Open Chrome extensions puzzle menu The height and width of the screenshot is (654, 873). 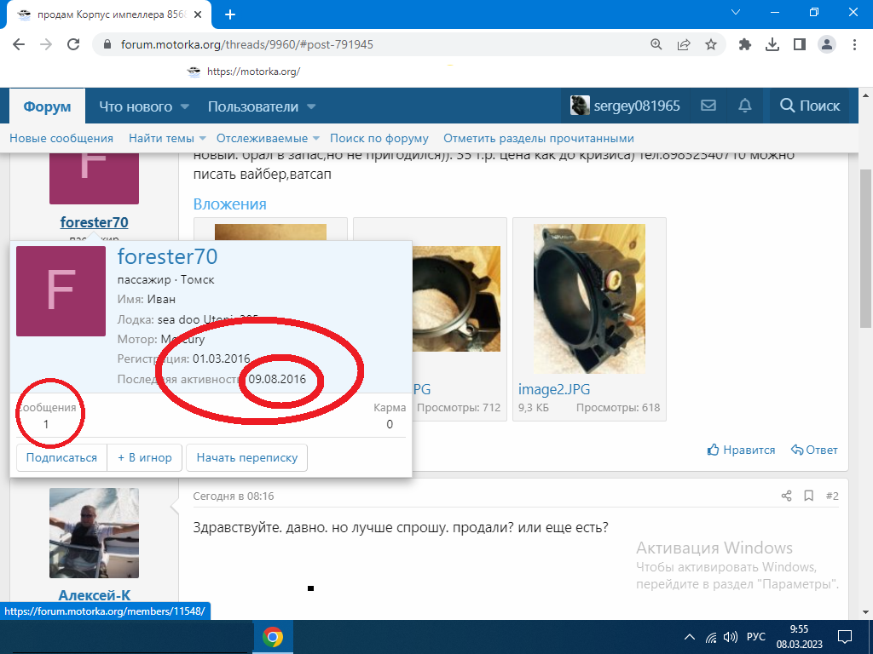[x=745, y=44]
